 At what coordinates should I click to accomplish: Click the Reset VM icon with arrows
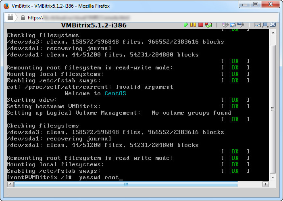(208, 25)
